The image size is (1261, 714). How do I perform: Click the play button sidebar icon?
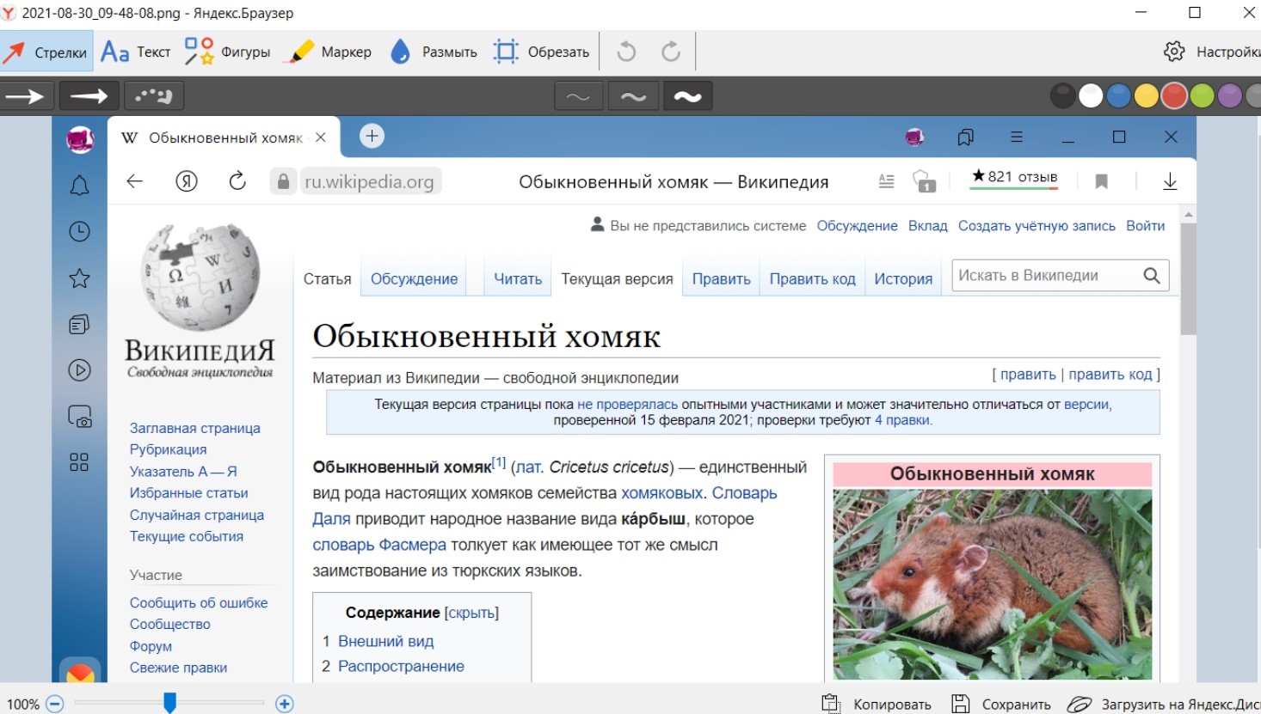point(79,370)
